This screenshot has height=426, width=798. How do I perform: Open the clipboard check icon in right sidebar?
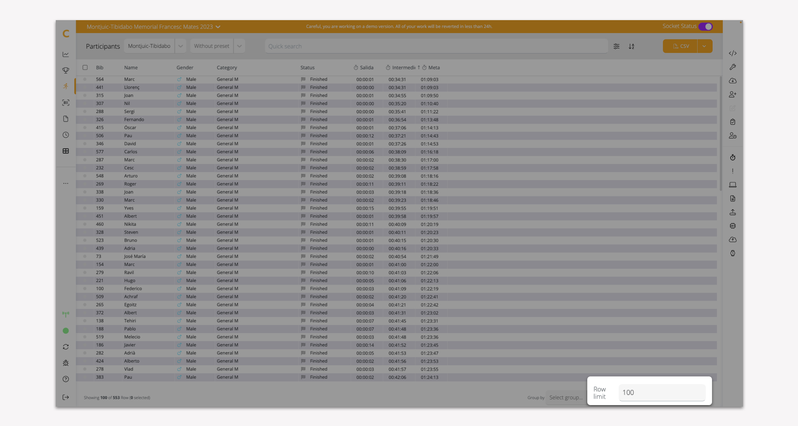click(733, 122)
